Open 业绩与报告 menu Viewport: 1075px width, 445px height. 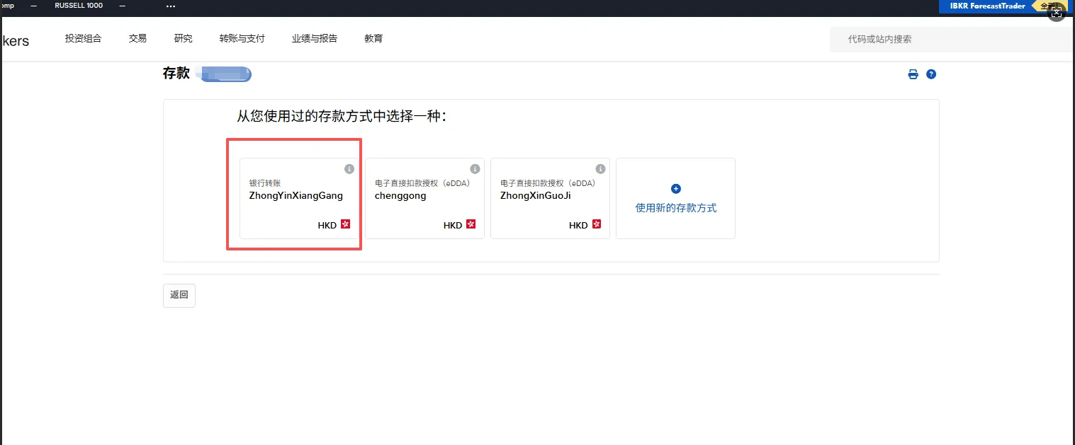315,39
